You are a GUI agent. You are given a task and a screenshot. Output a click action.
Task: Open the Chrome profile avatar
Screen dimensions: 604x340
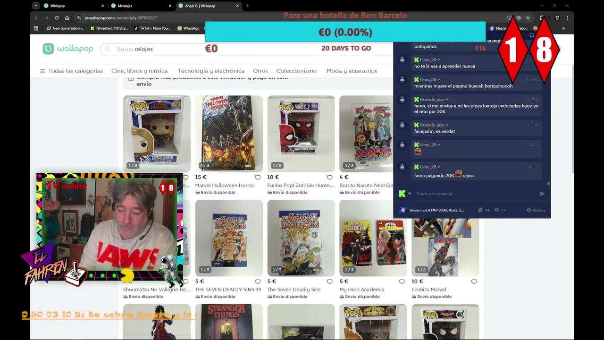click(x=557, y=17)
